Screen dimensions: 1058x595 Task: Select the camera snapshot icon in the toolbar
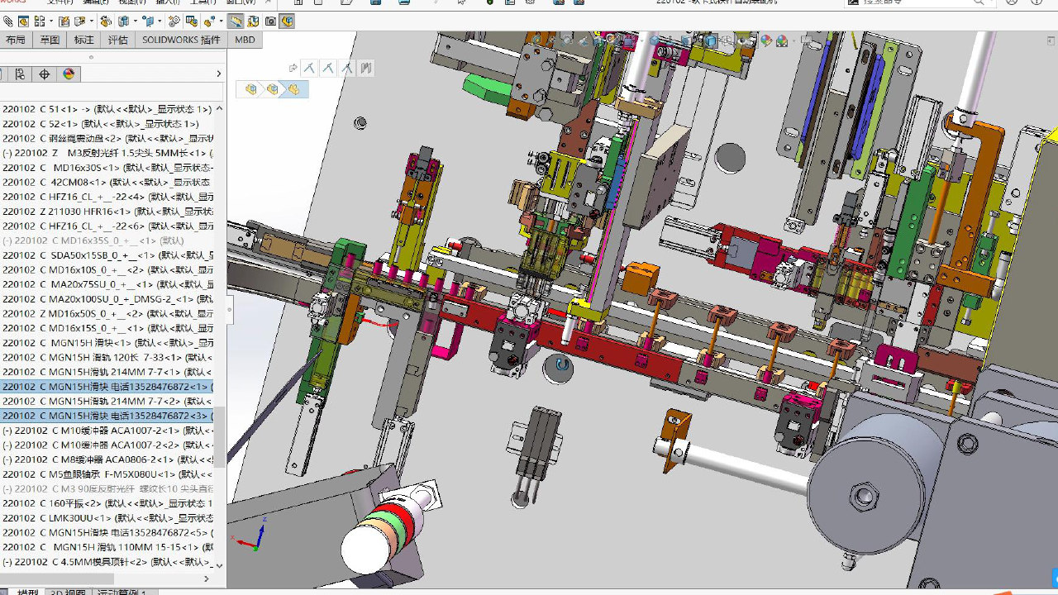pyautogui.click(x=270, y=21)
